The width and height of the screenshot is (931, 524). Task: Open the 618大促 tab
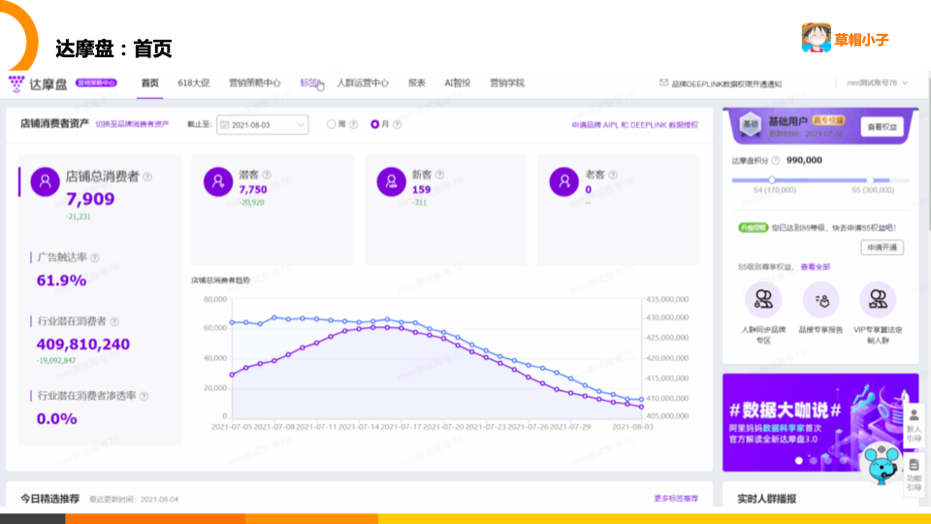[x=194, y=82]
